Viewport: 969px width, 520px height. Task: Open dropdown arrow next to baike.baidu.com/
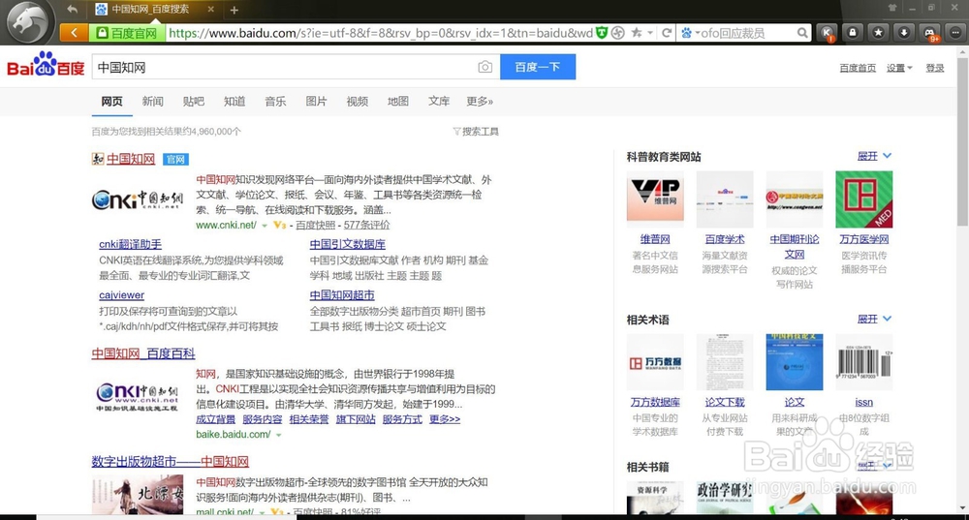(279, 435)
